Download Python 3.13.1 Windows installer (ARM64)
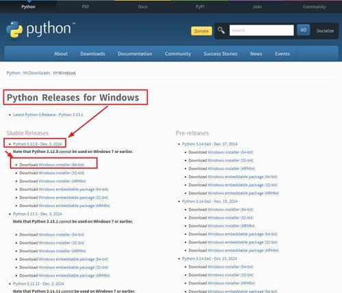The width and height of the screenshot is (342, 293). [x=62, y=251]
